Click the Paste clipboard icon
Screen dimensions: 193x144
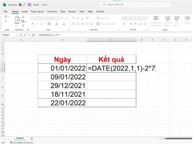click(17, 18)
